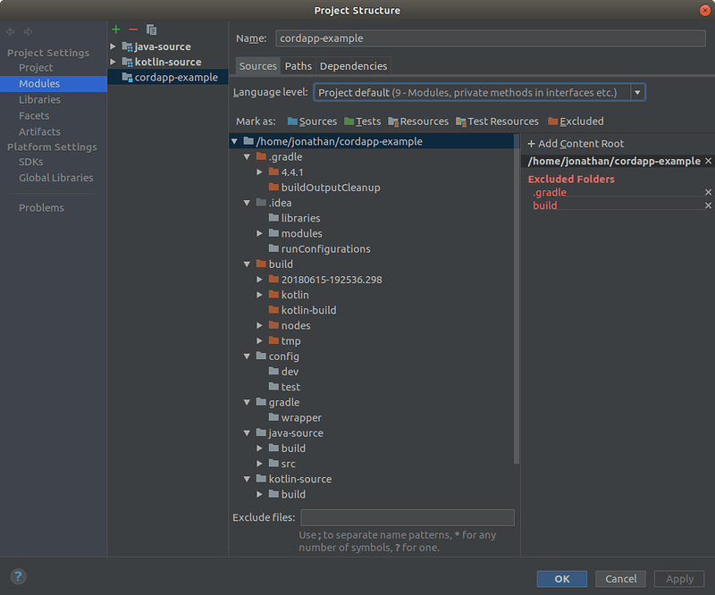The width and height of the screenshot is (715, 595).
Task: Mark selected folder as Sources
Action: pyautogui.click(x=312, y=122)
